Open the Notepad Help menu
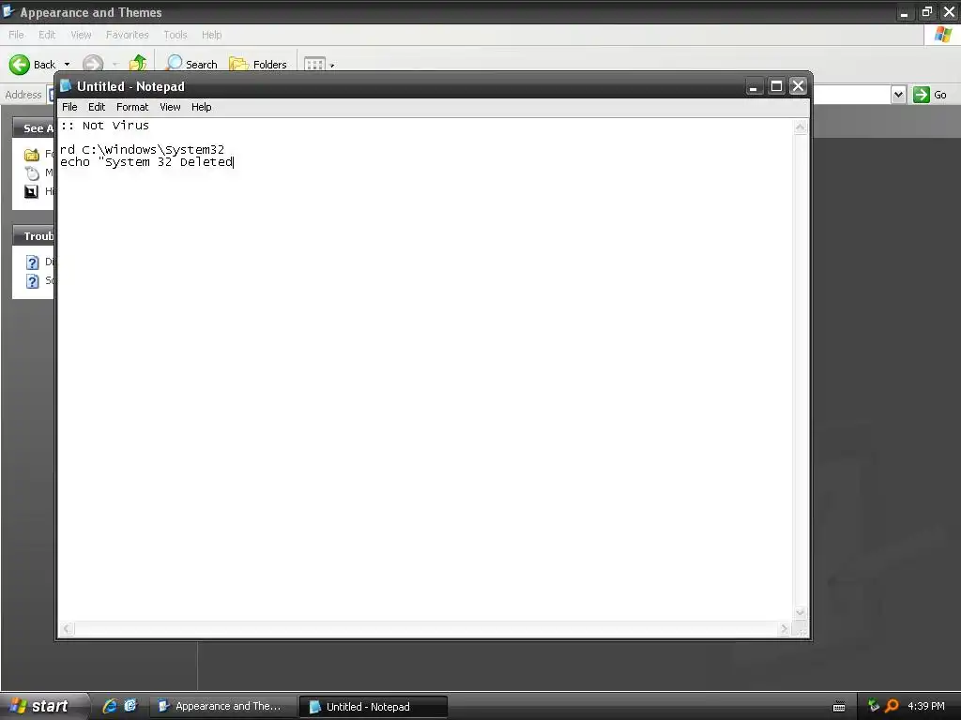Screen dimensions: 961x720 point(201,107)
